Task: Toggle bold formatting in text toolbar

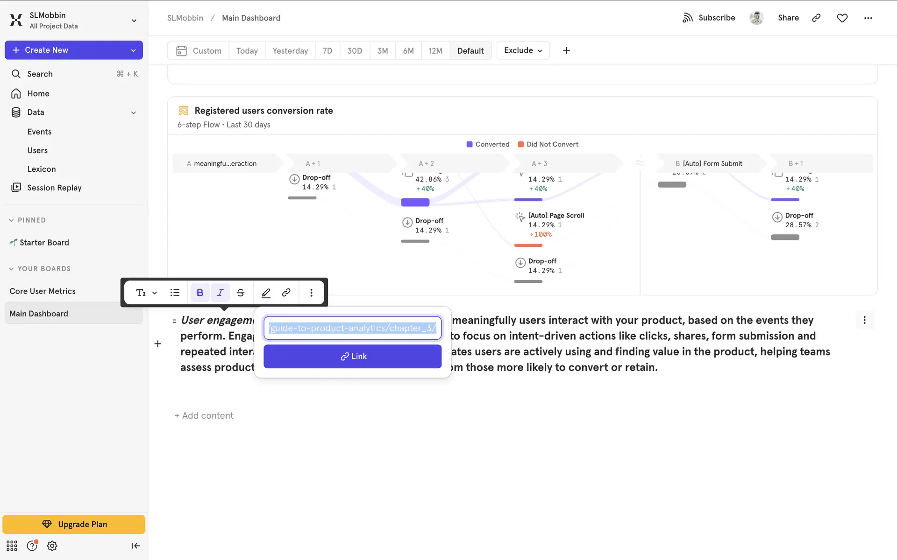Action: (200, 293)
